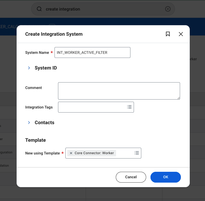
Task: Clear the search box text
Action: tap(168, 9)
